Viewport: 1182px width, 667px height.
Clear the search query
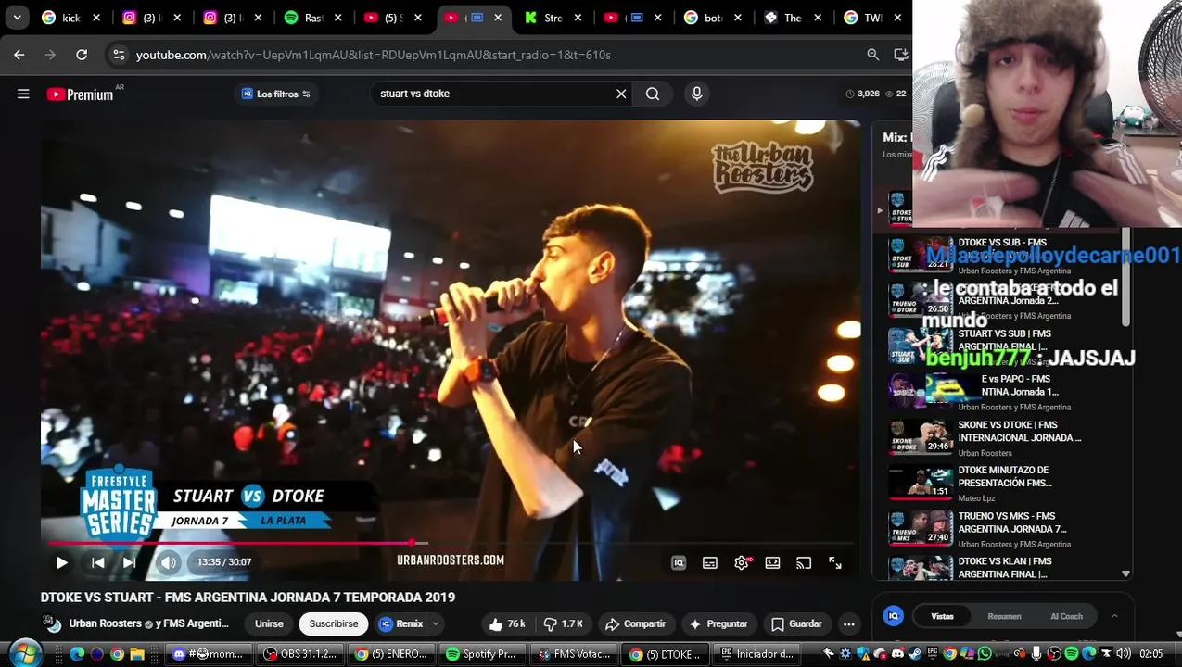[x=621, y=94]
